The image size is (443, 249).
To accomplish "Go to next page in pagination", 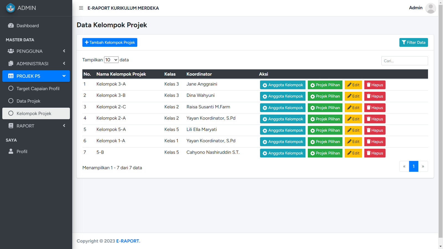I will (423, 166).
